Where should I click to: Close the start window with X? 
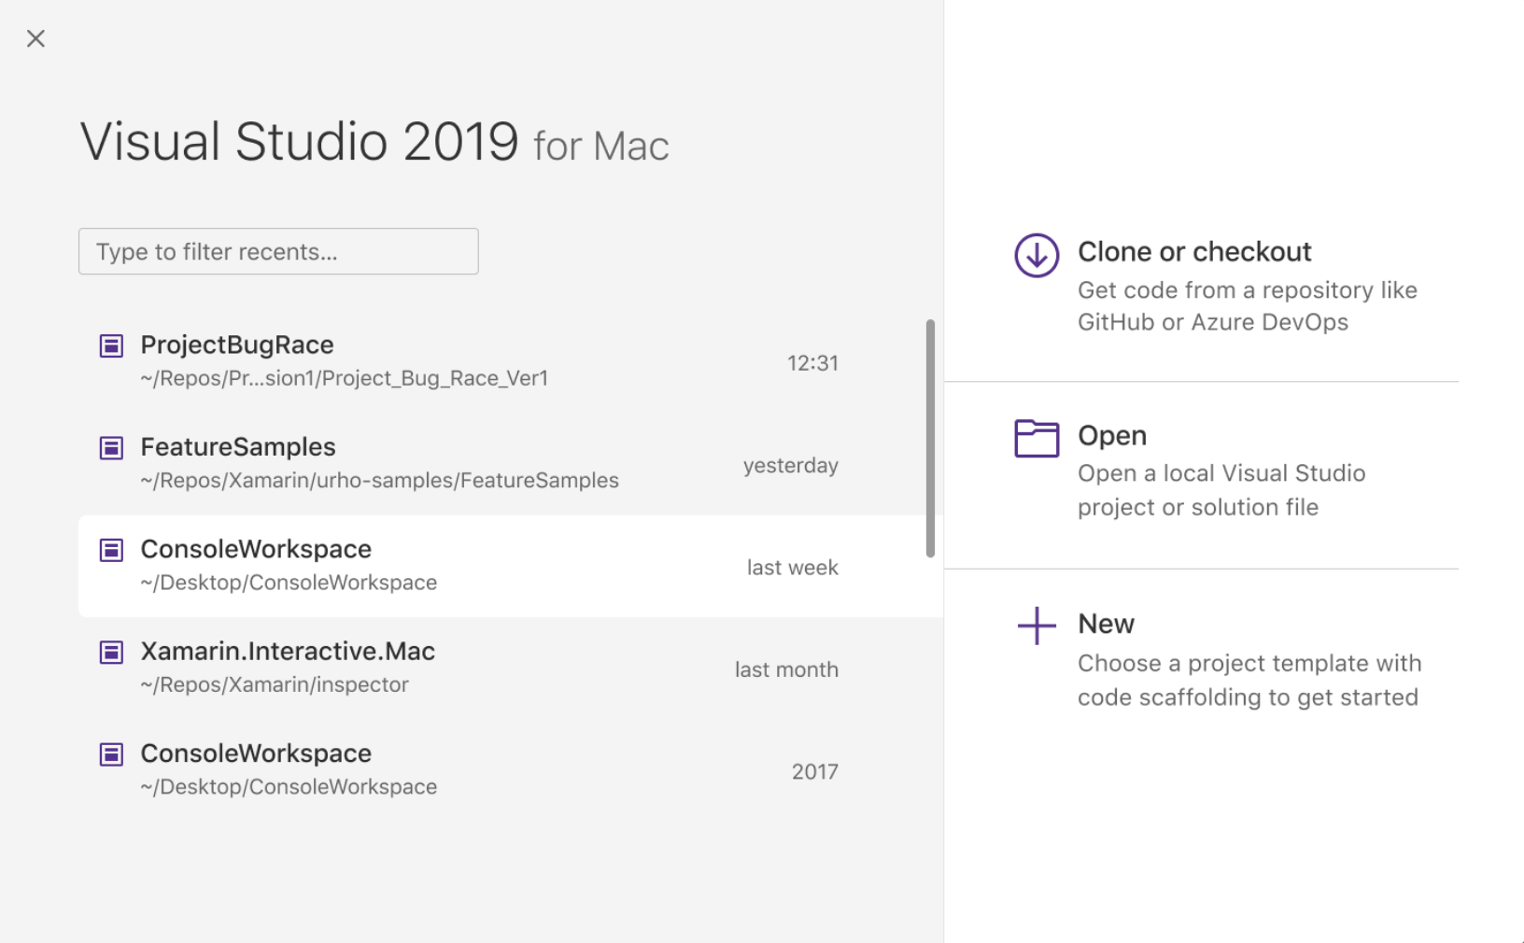click(x=35, y=38)
